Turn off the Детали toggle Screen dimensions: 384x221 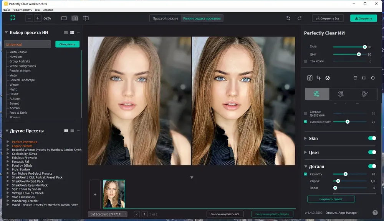coord(372,166)
